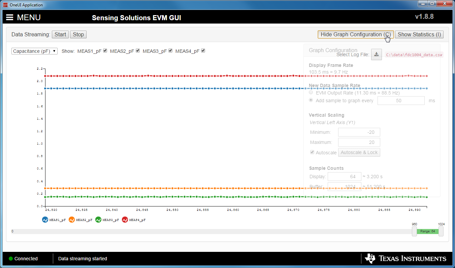Click the green Connected status indicator
Screen dimensions: 455x268
click(x=10, y=259)
